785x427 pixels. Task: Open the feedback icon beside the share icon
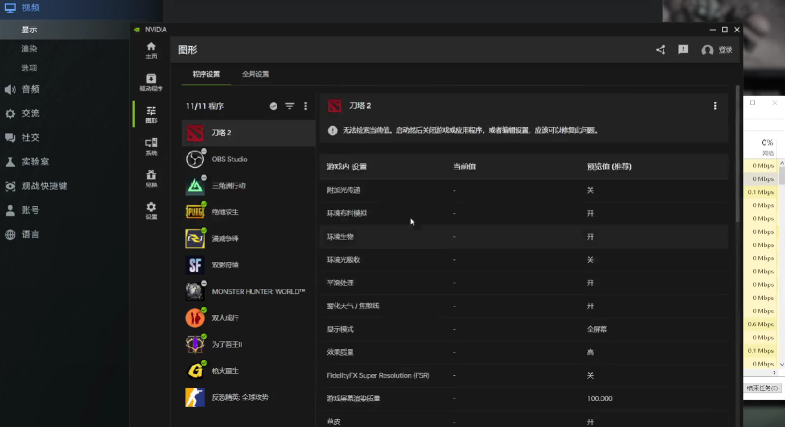[683, 50]
